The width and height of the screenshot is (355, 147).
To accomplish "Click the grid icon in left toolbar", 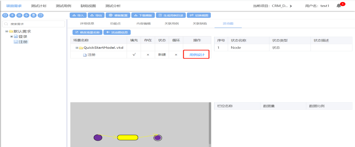I will click(x=19, y=15).
